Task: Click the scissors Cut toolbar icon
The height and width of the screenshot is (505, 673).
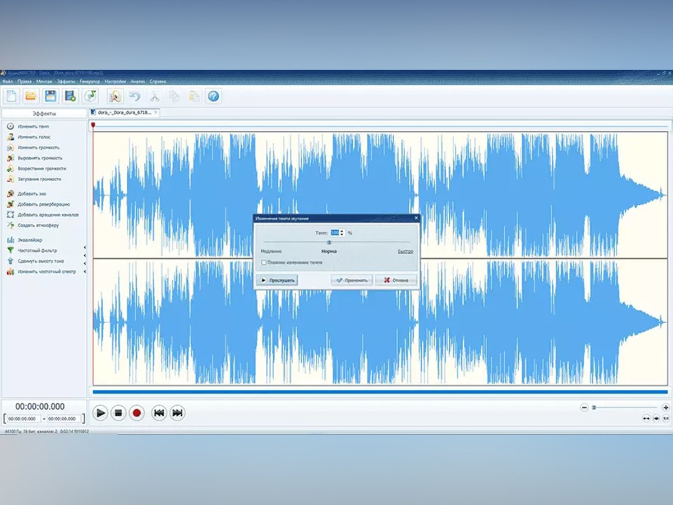Action: pos(155,96)
